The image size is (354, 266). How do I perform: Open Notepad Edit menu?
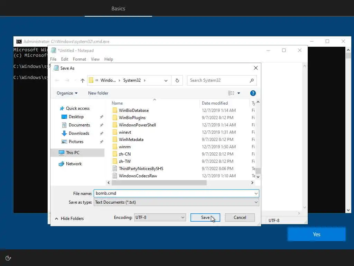pyautogui.click(x=65, y=59)
